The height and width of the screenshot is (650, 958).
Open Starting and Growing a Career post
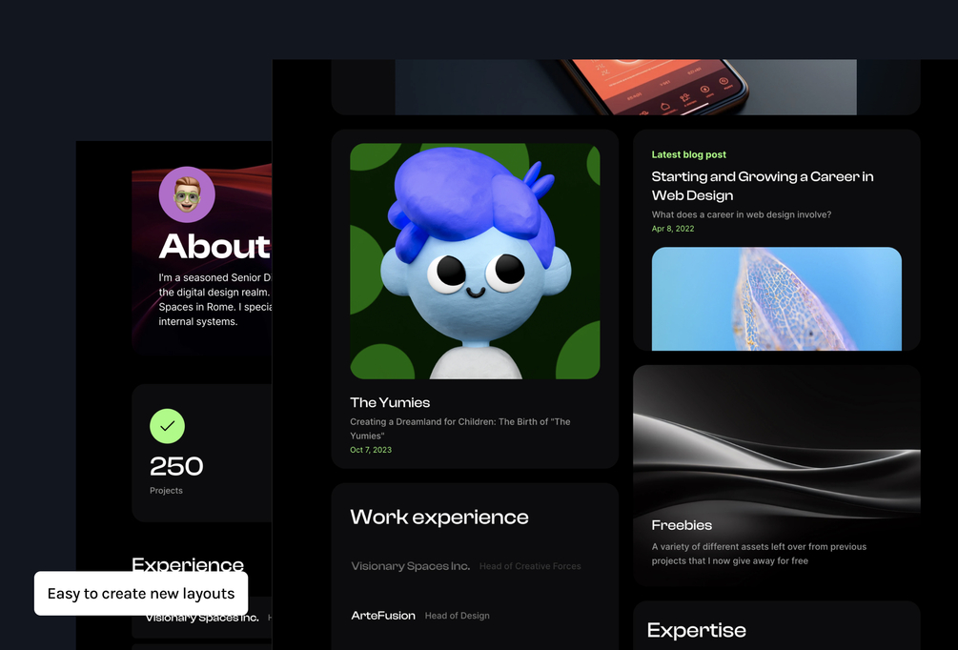[763, 186]
